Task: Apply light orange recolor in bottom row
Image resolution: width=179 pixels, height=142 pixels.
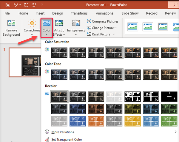Action: (96, 121)
